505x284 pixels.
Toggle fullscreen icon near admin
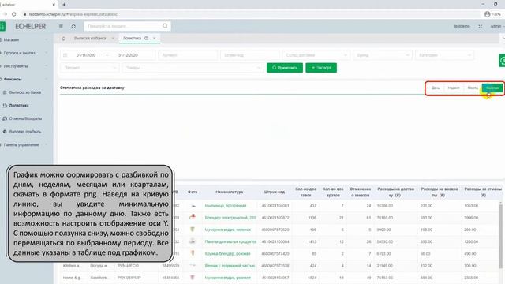pyautogui.click(x=481, y=26)
